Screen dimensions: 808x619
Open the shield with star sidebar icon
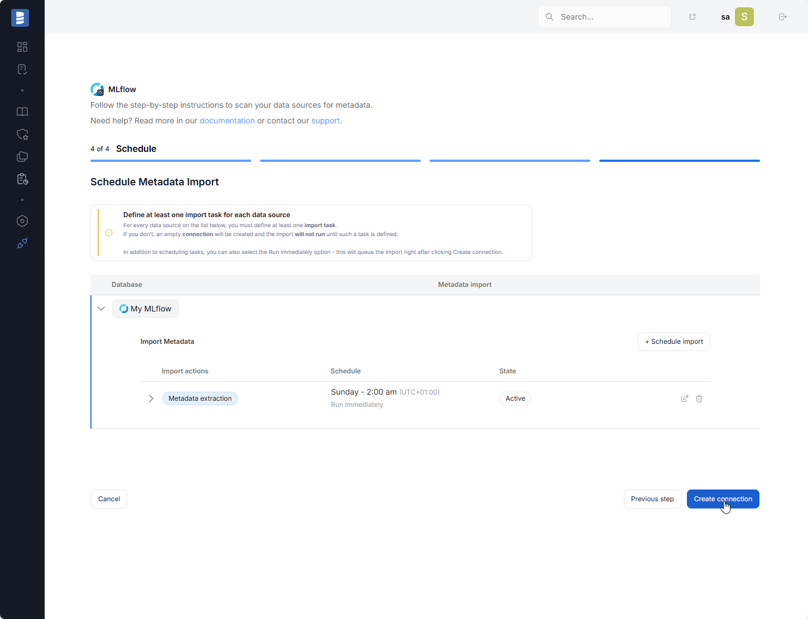(x=22, y=135)
